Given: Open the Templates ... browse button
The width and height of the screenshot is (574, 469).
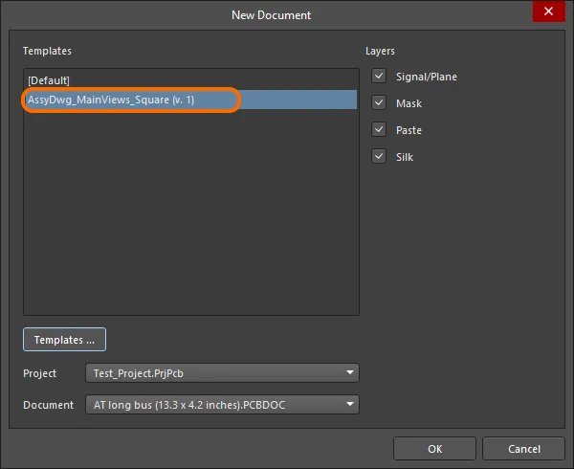Looking at the screenshot, I should pyautogui.click(x=64, y=340).
